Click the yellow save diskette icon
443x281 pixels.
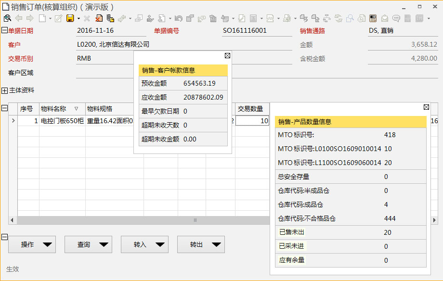70,19
